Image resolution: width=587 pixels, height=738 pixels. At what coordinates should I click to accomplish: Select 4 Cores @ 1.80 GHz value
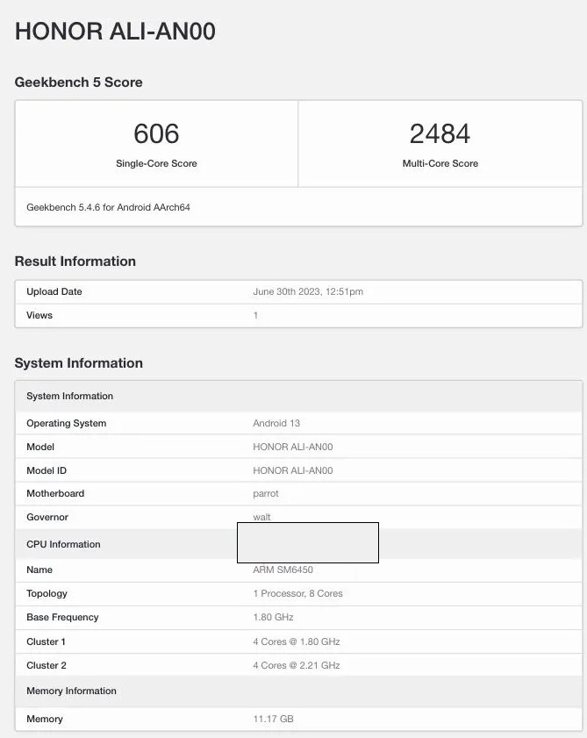296,641
